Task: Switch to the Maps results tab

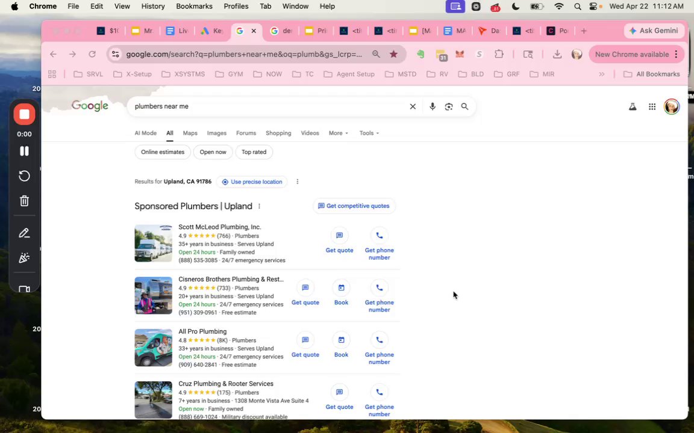Action: [190, 133]
